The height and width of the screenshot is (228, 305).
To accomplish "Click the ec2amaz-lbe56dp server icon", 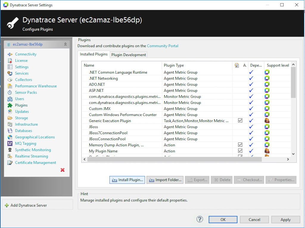I will coord(8,45).
